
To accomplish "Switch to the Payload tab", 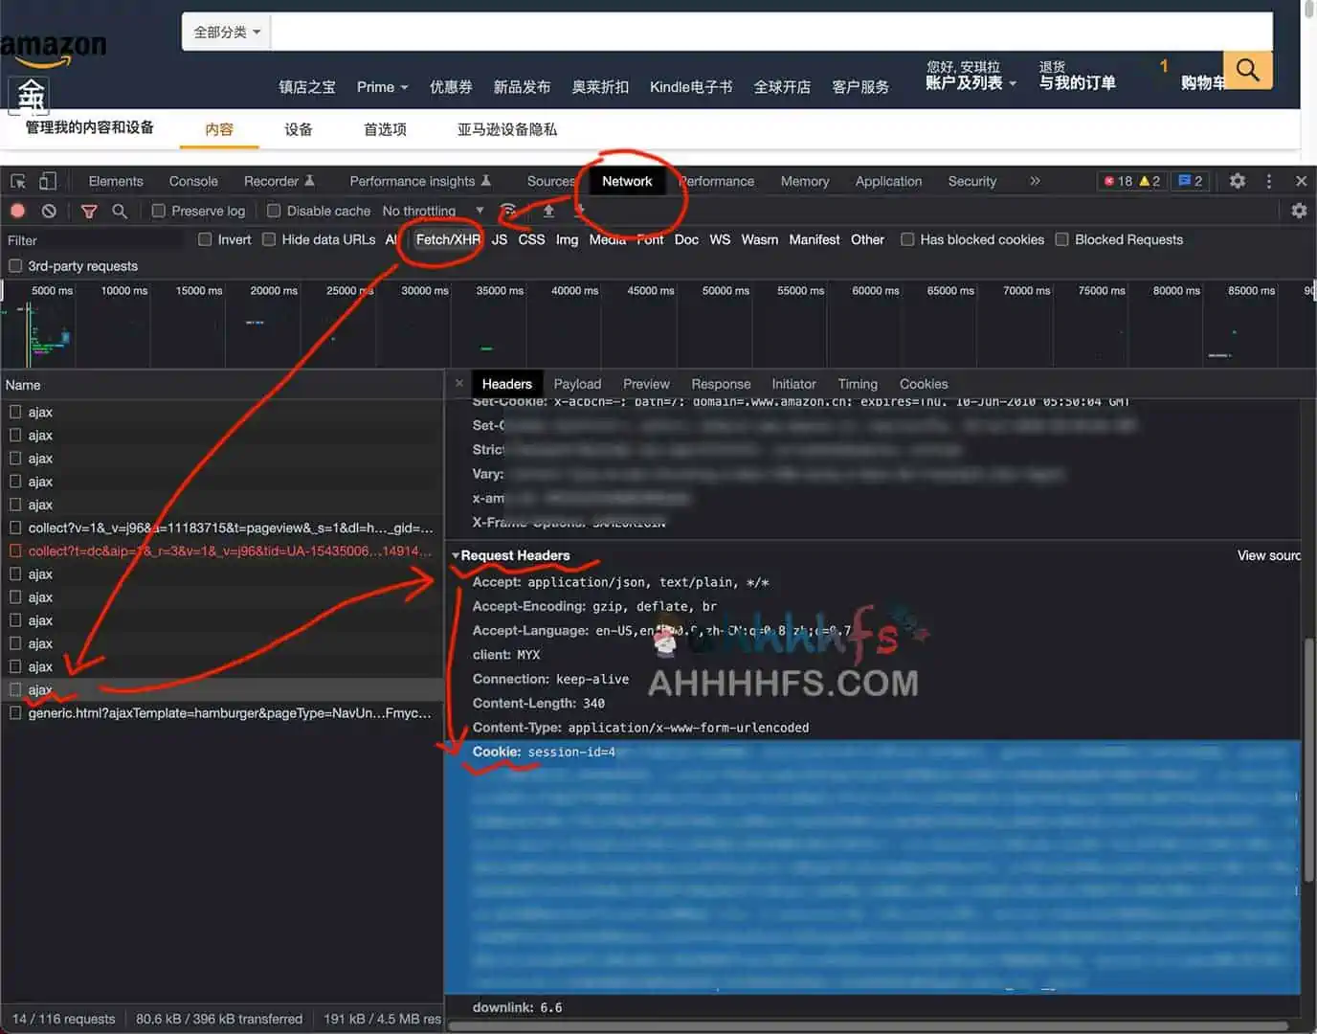I will click(x=577, y=384).
